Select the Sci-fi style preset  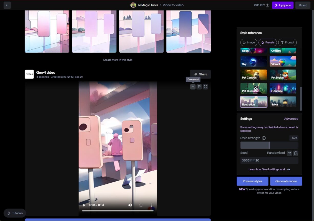[x=283, y=102]
